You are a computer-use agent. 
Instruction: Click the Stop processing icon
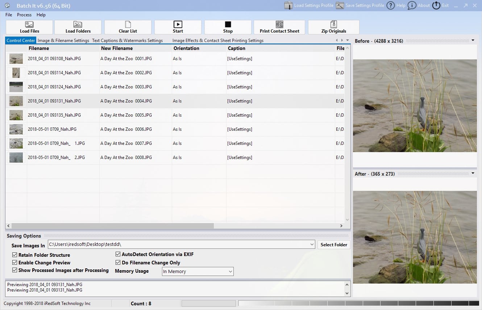228,25
